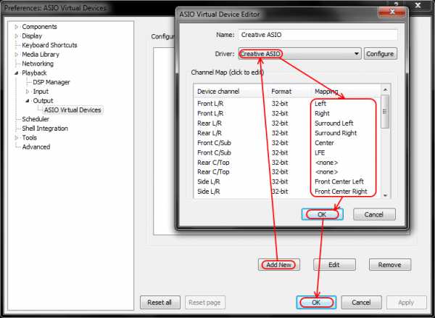435x318 pixels.
Task: Edit the Right mapping cell
Action: click(x=322, y=113)
